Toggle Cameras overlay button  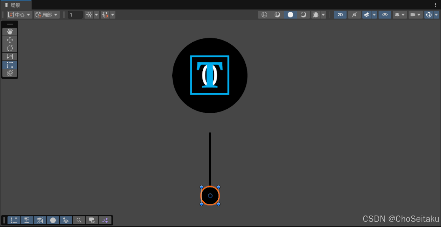[x=92, y=220]
